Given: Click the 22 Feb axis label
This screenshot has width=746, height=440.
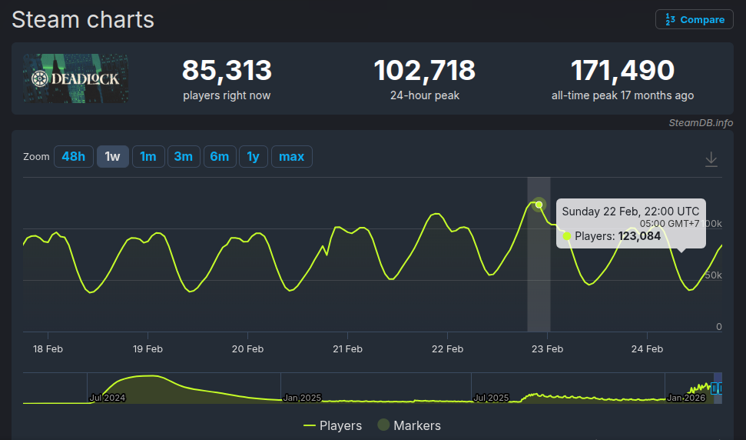Looking at the screenshot, I should tap(447, 349).
